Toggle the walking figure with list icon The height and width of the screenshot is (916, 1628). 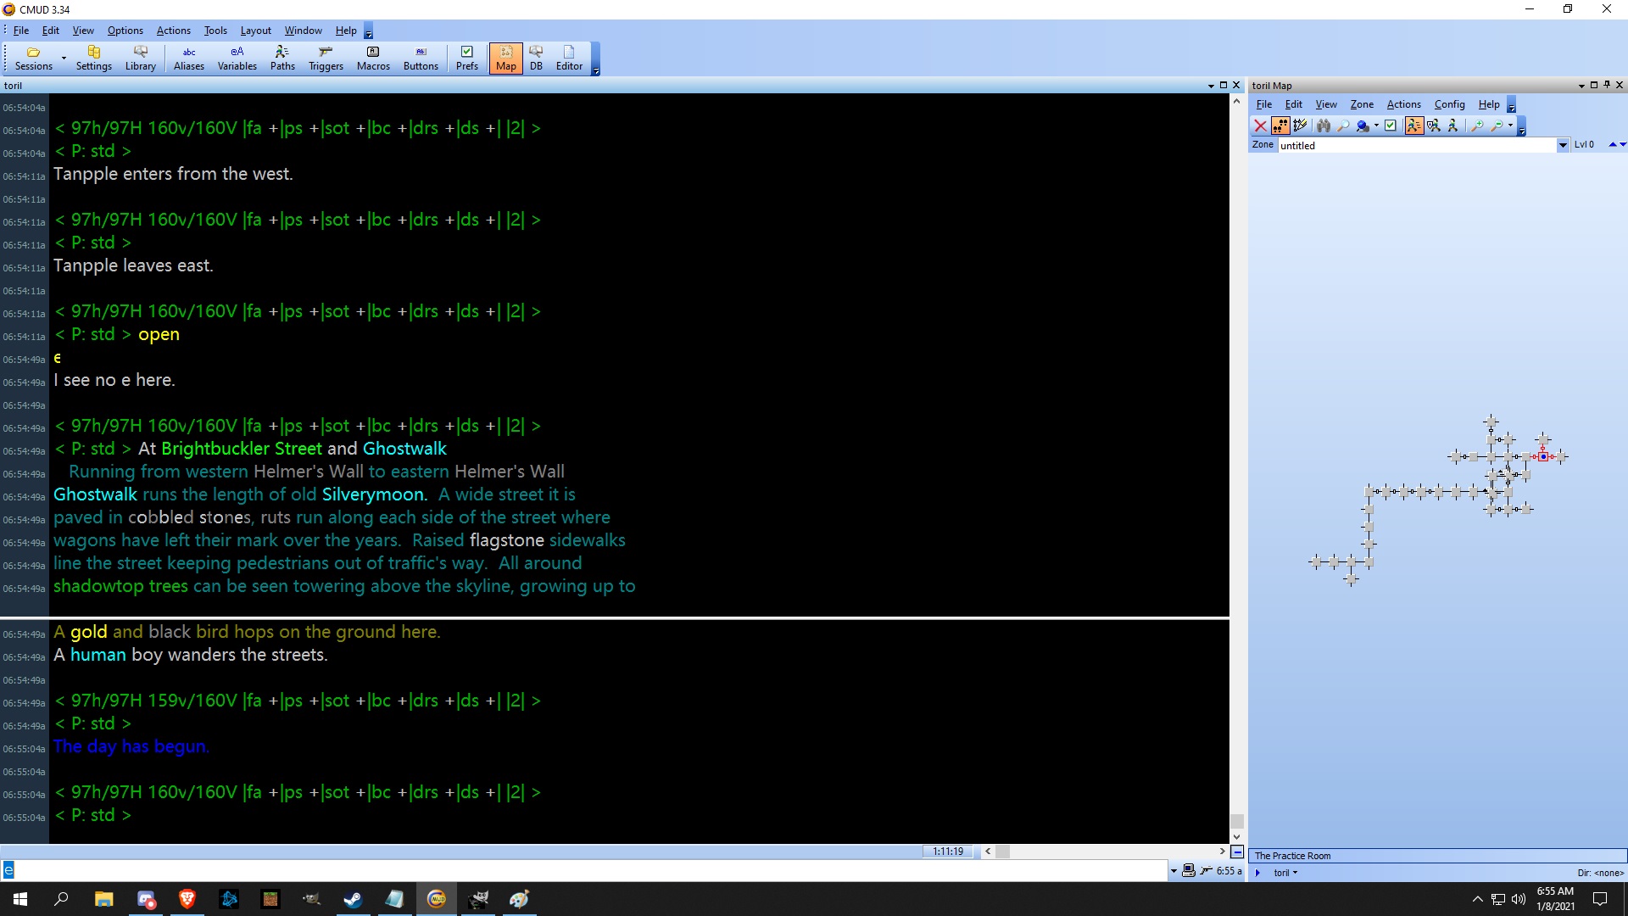(1413, 126)
